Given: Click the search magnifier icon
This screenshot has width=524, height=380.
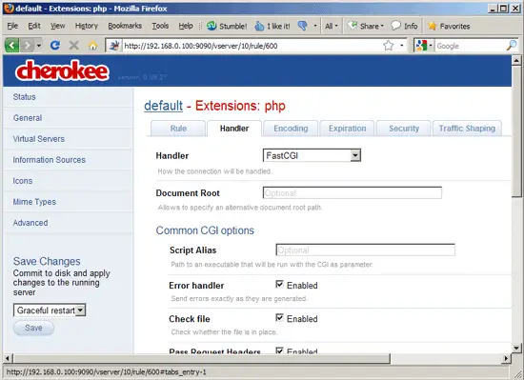Looking at the screenshot, I should [512, 46].
